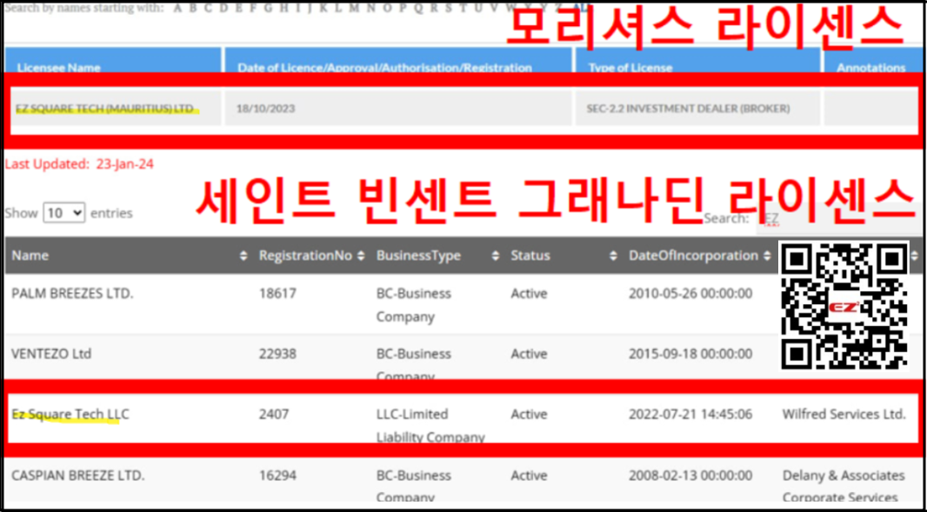Click the Status header label
The image size is (927, 512).
(530, 256)
